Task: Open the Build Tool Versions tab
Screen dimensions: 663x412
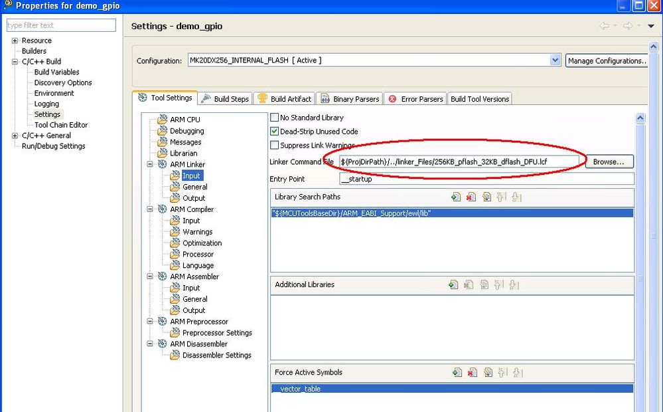Action: coord(479,98)
